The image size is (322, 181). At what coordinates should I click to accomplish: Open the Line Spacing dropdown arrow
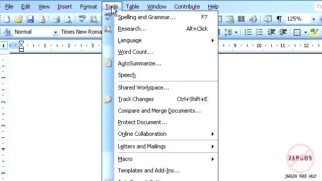236,32
